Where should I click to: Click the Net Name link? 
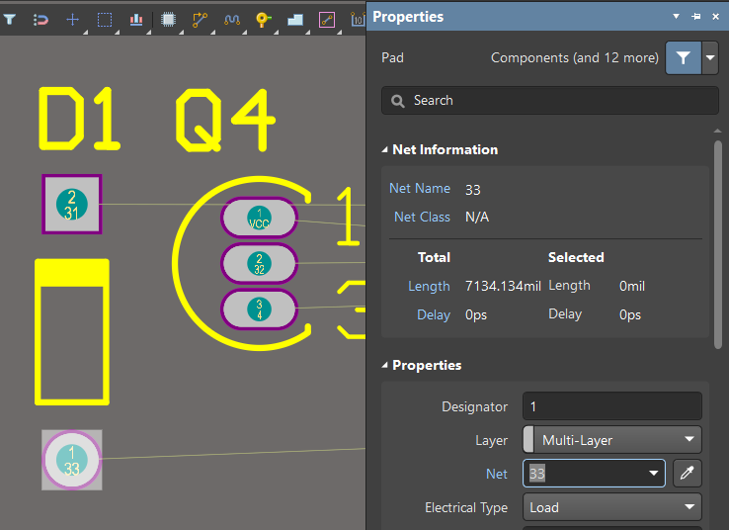click(420, 188)
